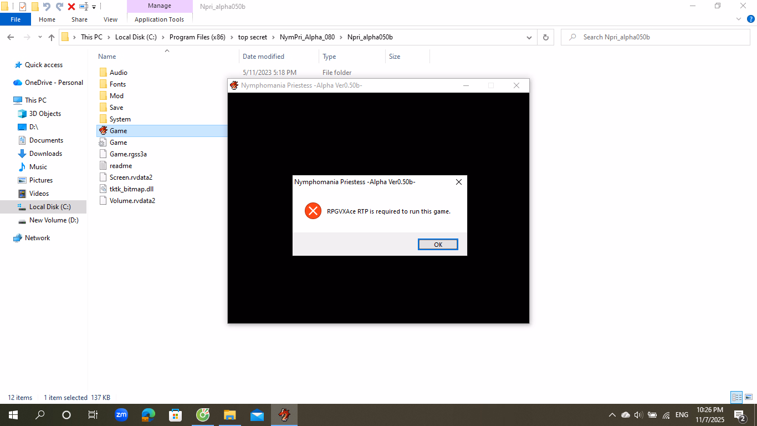Expand the address bar history dropdown
Viewport: 757px width, 426px height.
click(x=529, y=37)
